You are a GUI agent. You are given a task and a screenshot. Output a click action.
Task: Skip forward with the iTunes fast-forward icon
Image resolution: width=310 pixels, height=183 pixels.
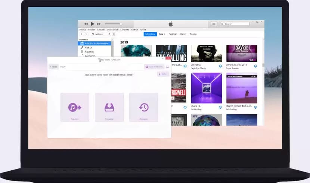point(99,24)
